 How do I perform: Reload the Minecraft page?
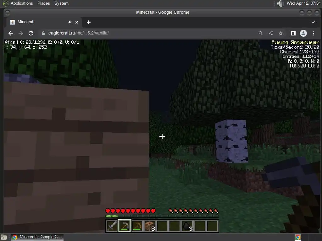coord(31,33)
